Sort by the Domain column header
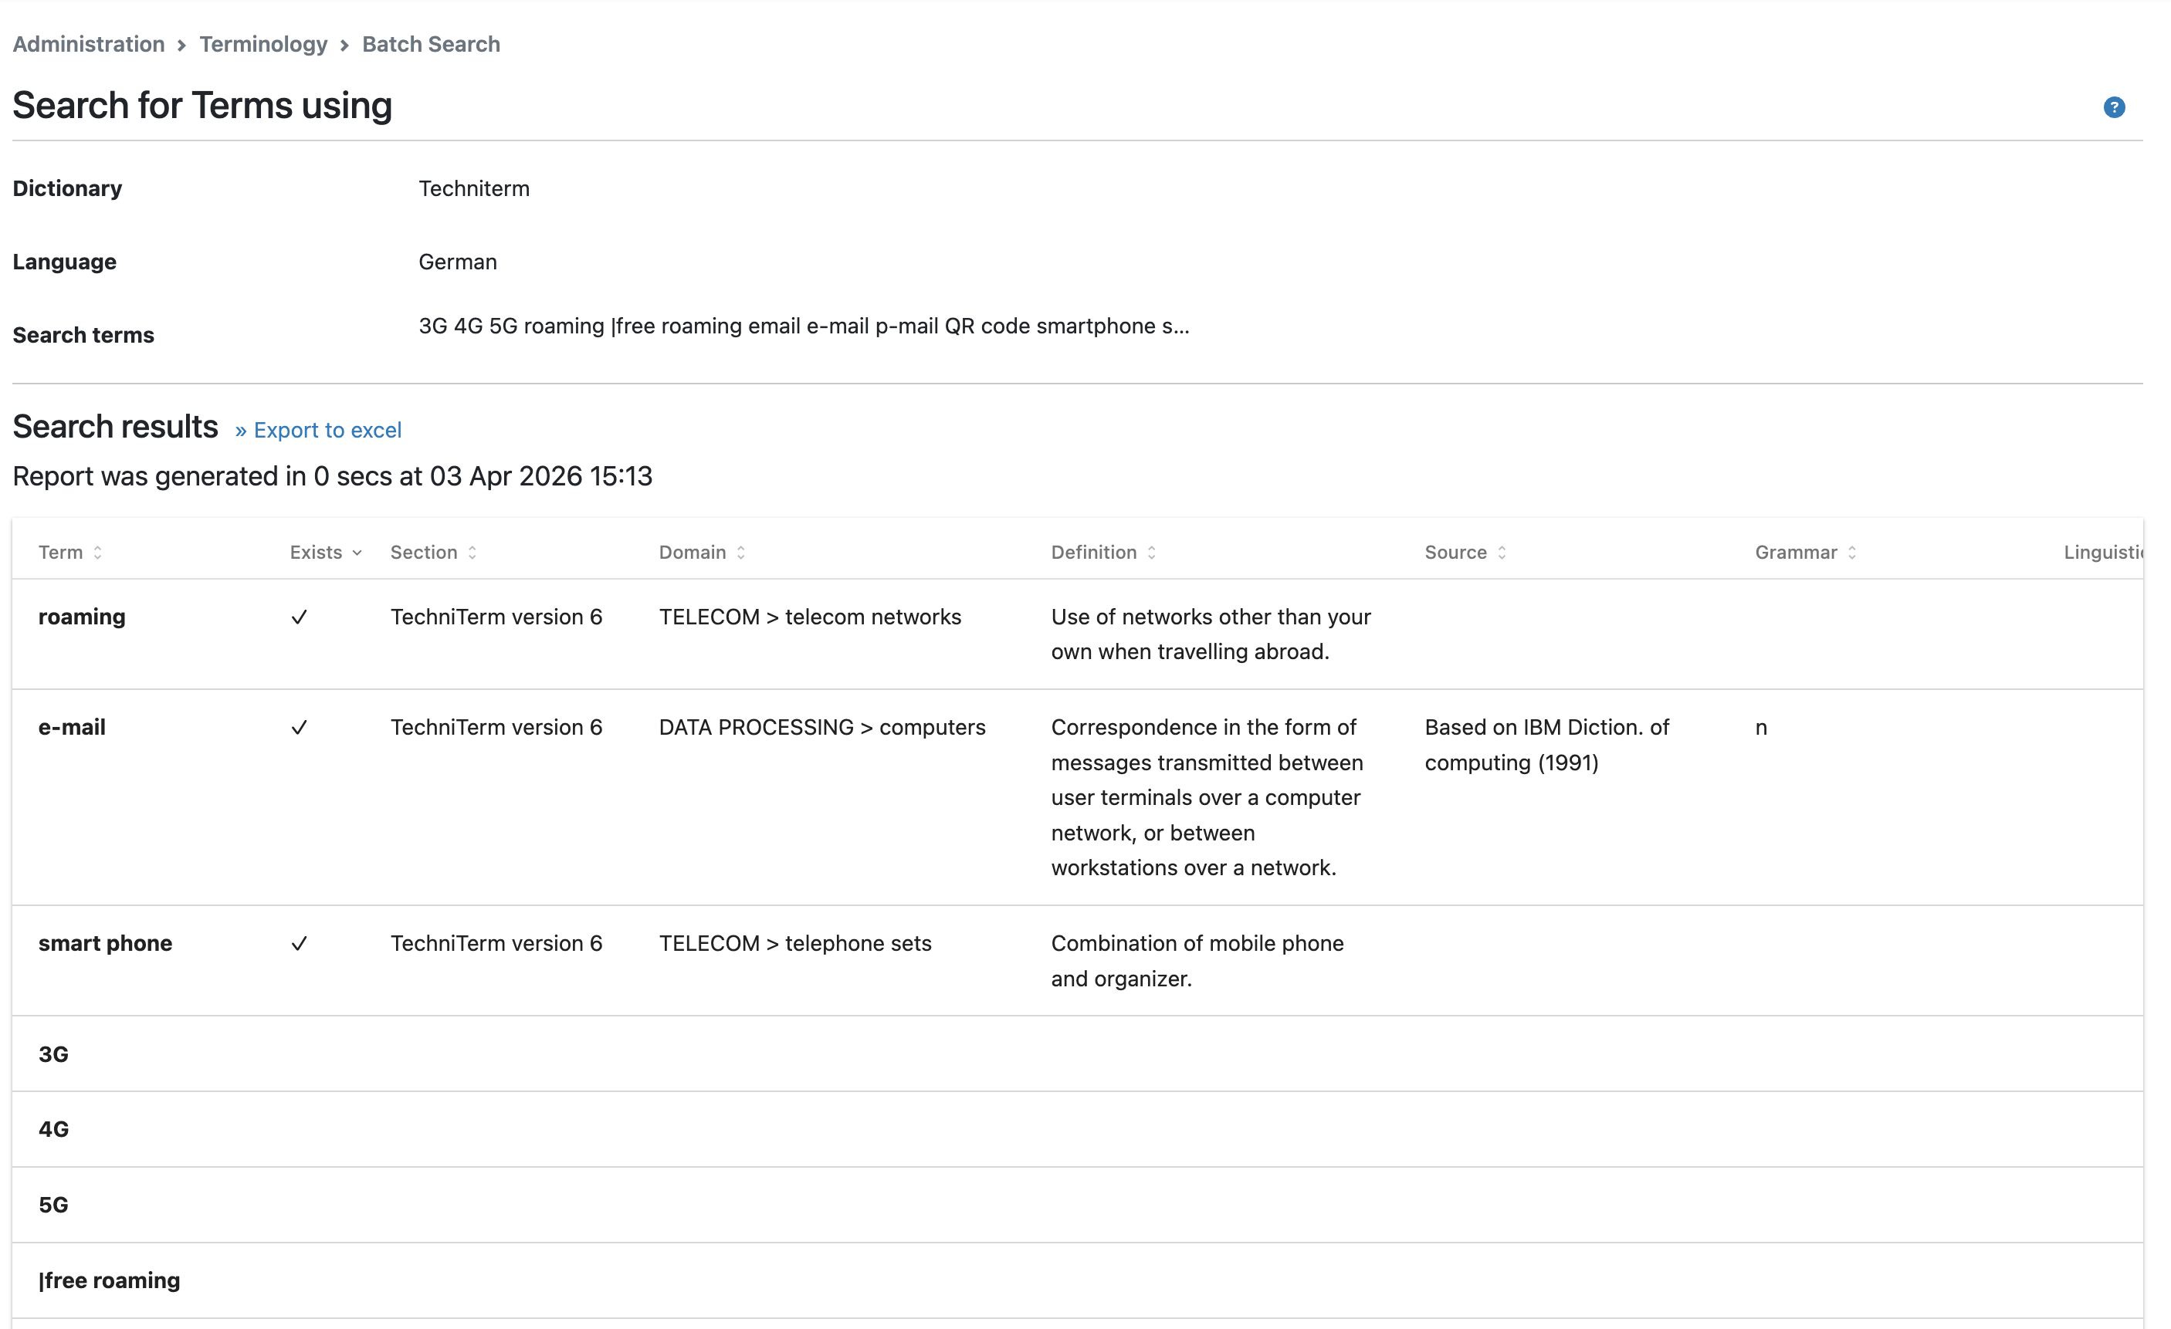Image resolution: width=2171 pixels, height=1329 pixels. 703,553
